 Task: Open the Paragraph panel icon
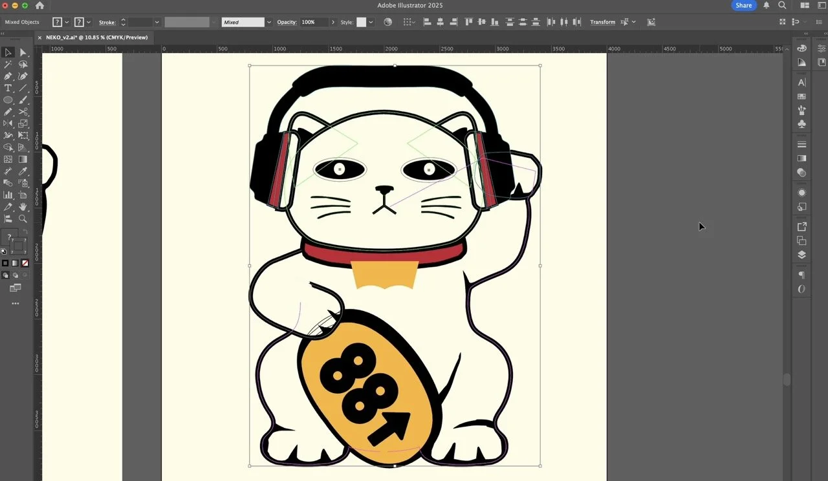coord(801,275)
